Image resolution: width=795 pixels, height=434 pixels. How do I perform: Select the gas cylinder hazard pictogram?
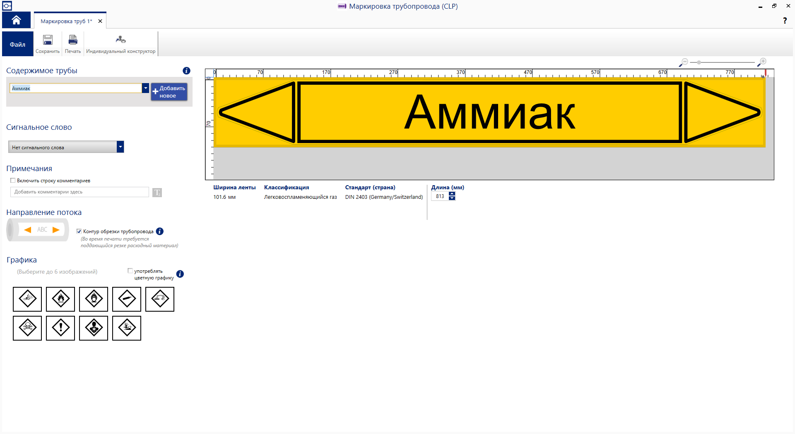coord(127,299)
